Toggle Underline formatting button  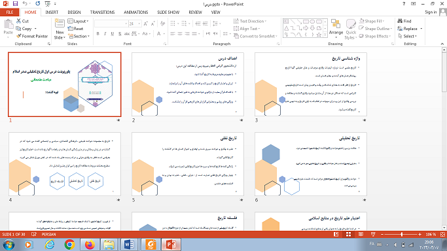click(113, 33)
